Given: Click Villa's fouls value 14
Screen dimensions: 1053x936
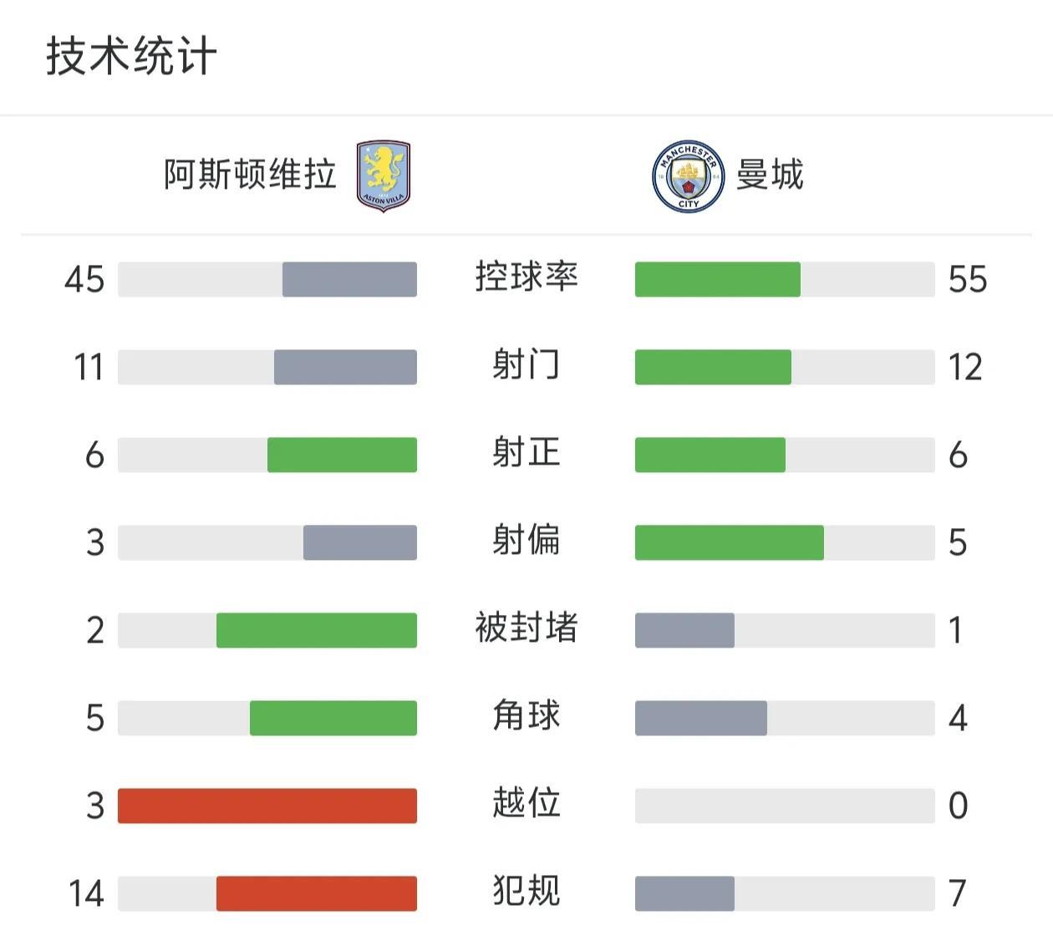Looking at the screenshot, I should (86, 893).
